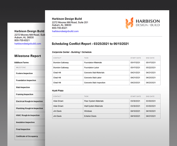Click phone number 800-700-8321 in Scheduling report
177x146 pixels.
(x=60, y=28)
